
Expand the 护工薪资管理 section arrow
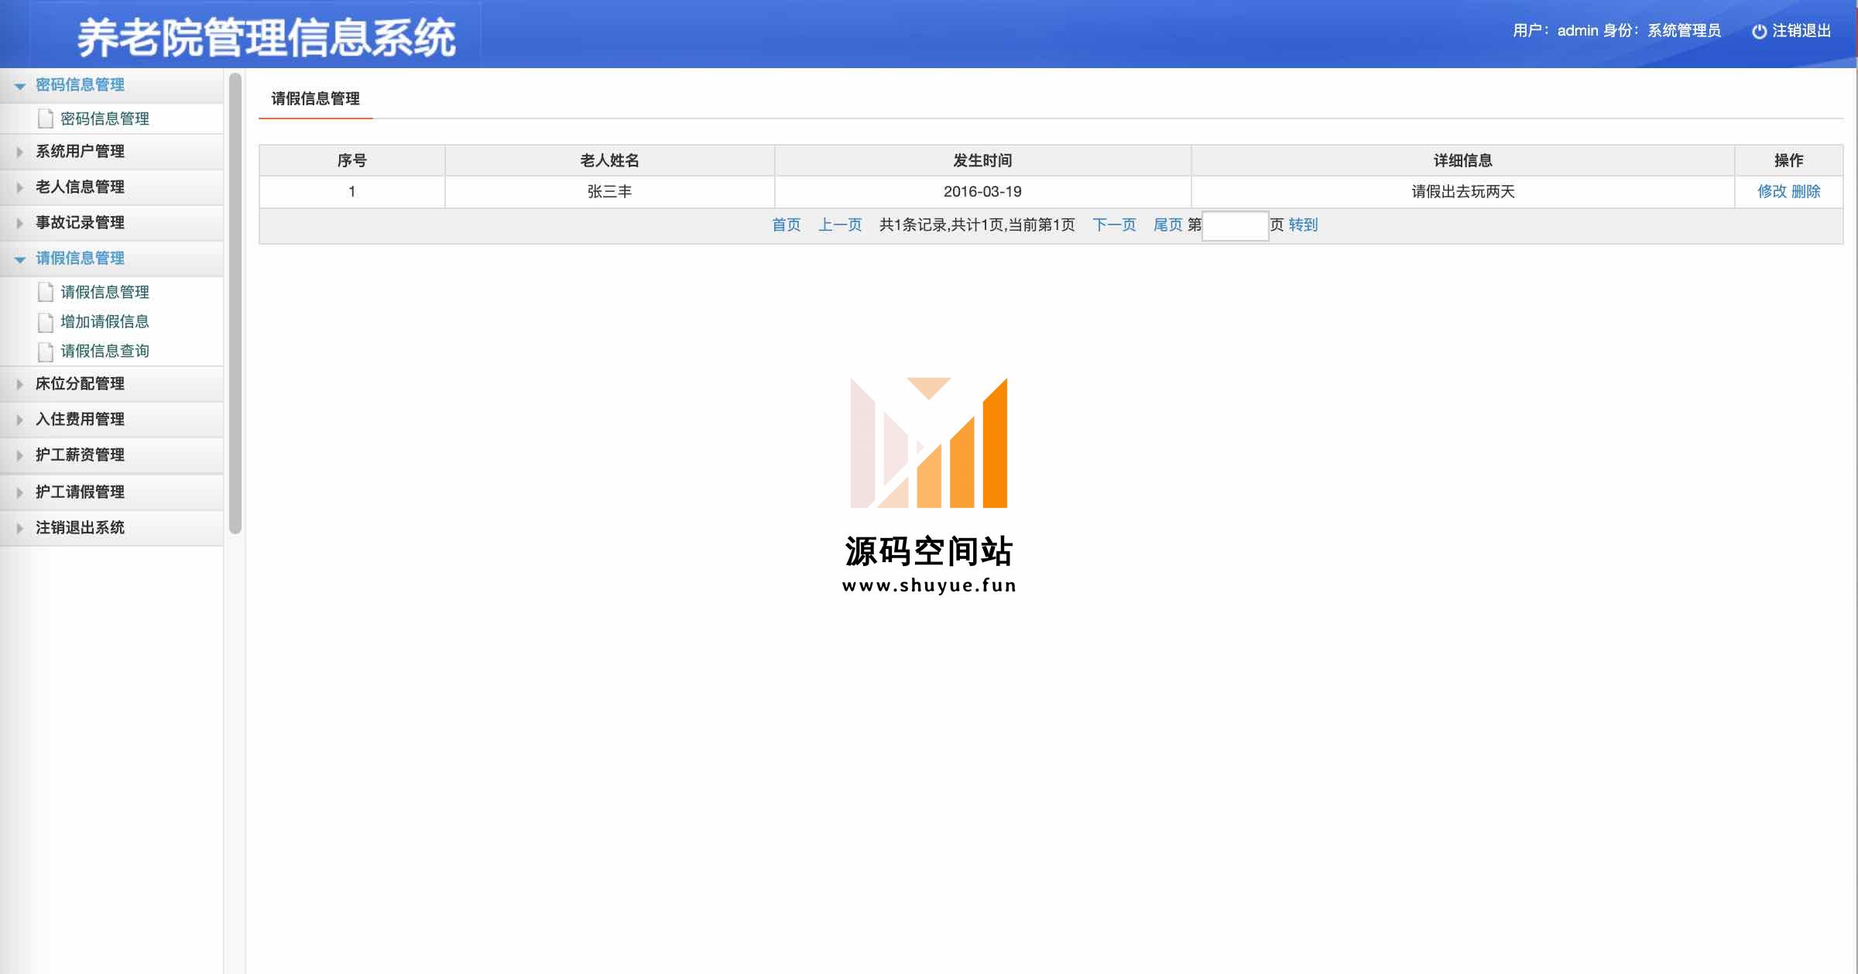pyautogui.click(x=20, y=455)
